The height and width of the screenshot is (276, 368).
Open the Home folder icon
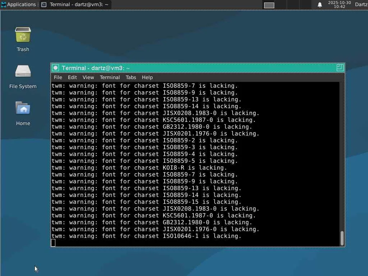(23, 108)
